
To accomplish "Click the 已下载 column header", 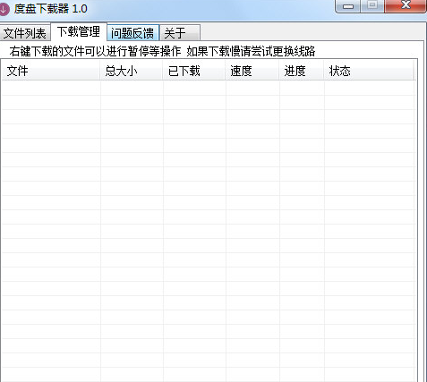I will [194, 71].
